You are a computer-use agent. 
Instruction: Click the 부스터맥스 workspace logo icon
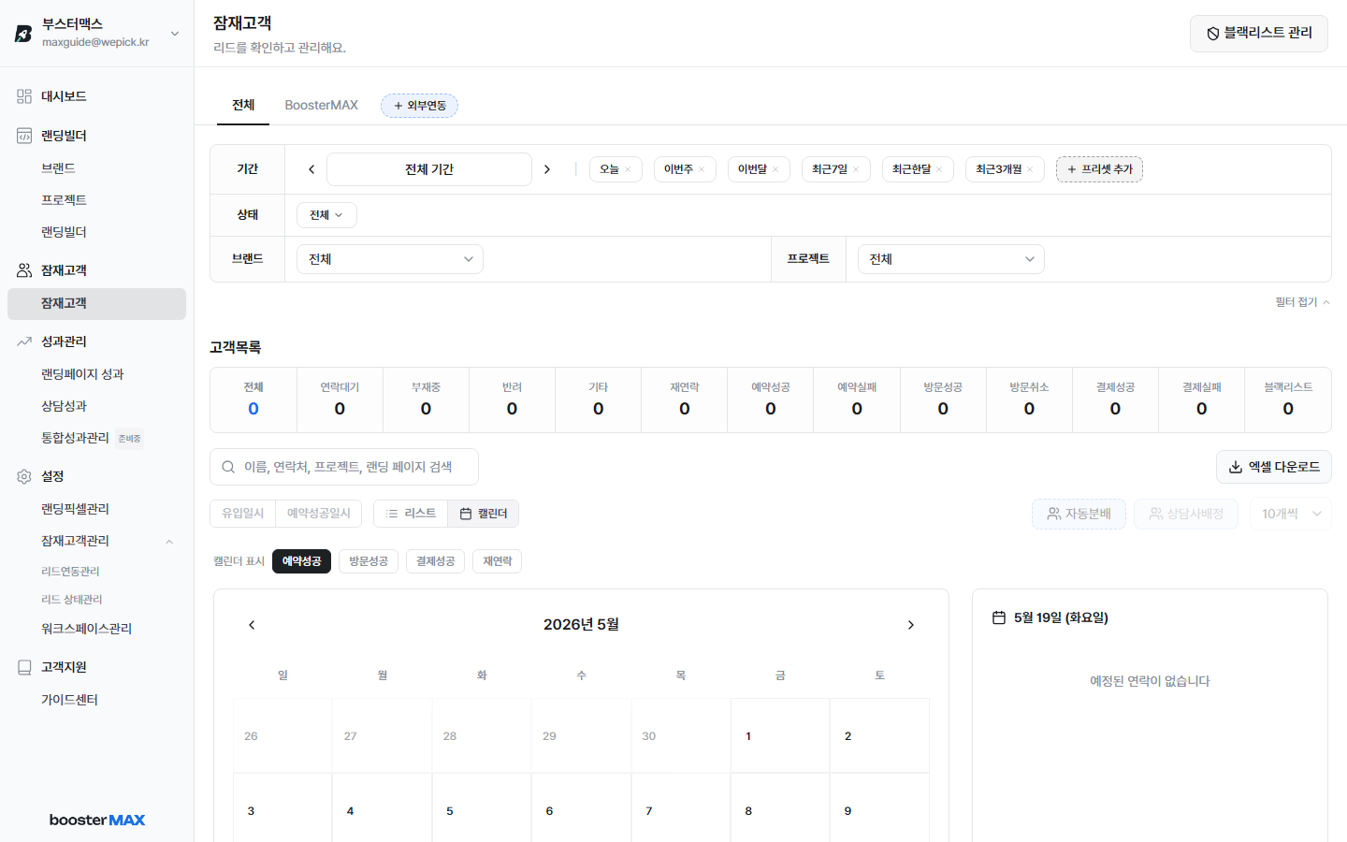tap(23, 34)
